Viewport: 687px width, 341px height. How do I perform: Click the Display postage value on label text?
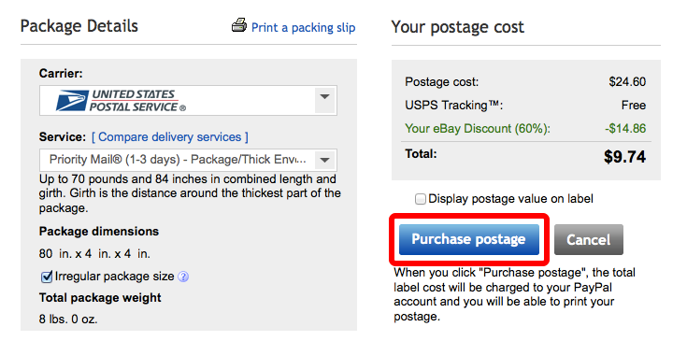click(511, 199)
